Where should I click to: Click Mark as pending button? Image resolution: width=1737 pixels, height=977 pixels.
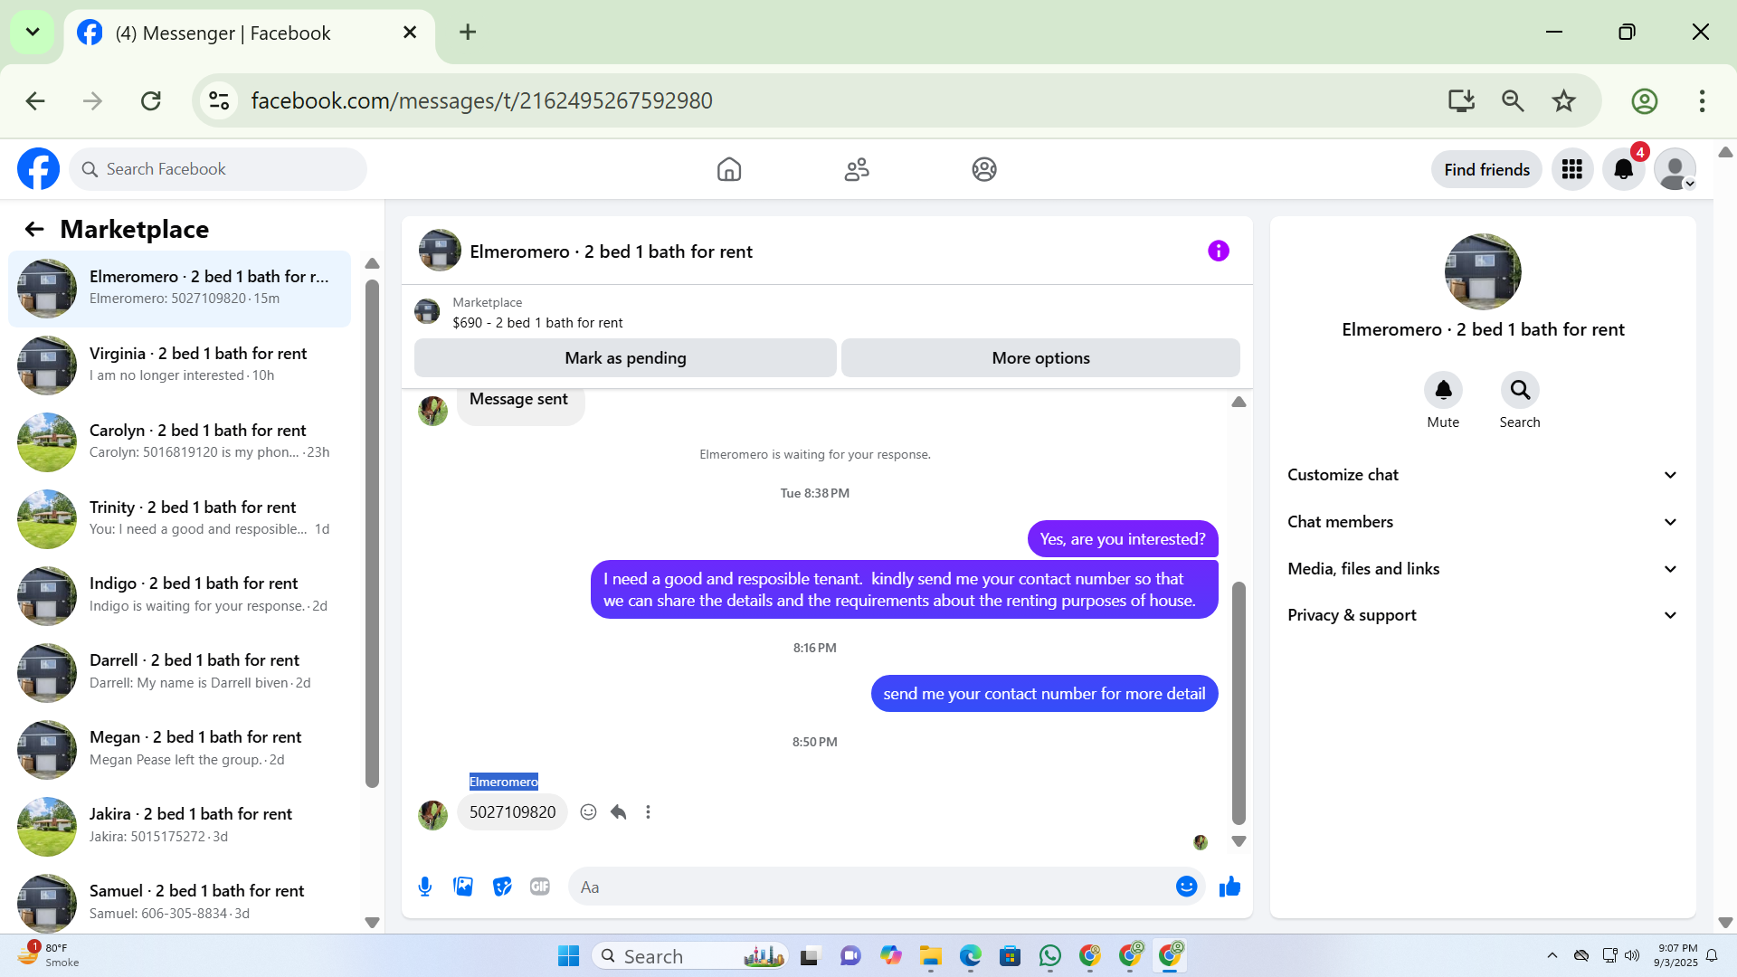[625, 358]
